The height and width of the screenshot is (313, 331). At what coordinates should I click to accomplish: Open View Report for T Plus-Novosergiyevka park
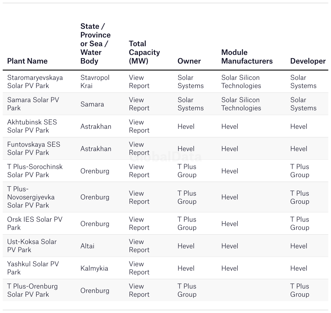(139, 197)
